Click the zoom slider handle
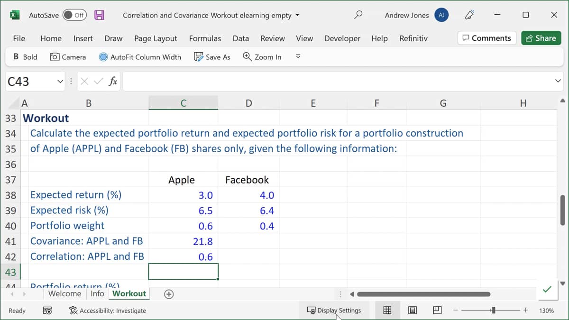 pyautogui.click(x=494, y=311)
